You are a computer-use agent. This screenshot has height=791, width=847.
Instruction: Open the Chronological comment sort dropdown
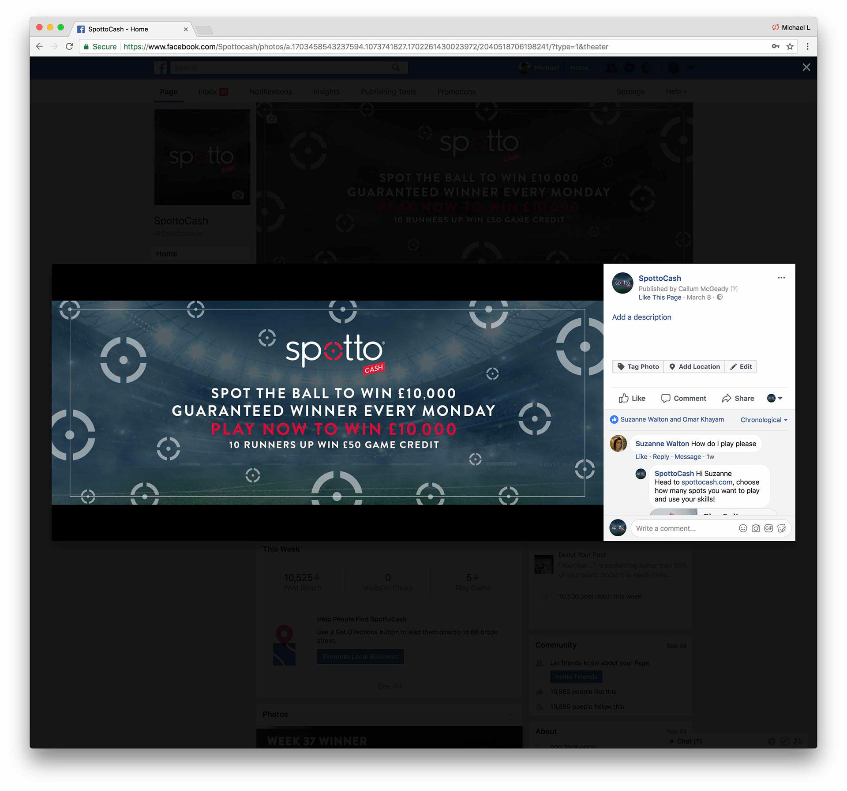tap(764, 420)
